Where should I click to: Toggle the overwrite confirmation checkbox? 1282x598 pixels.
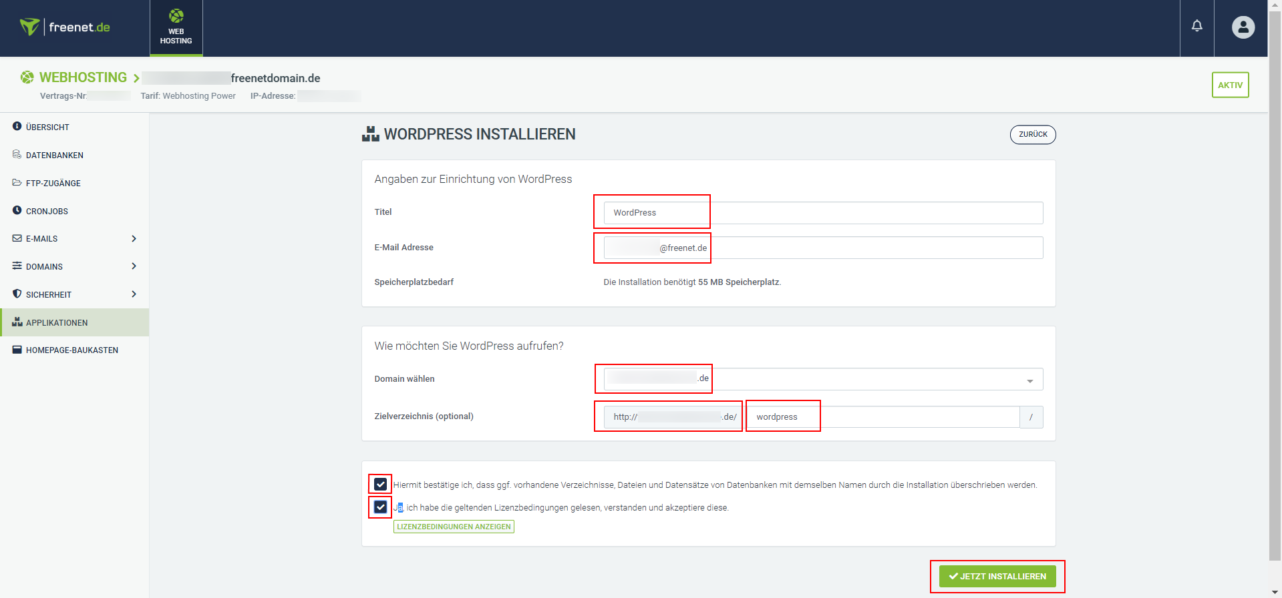point(380,484)
